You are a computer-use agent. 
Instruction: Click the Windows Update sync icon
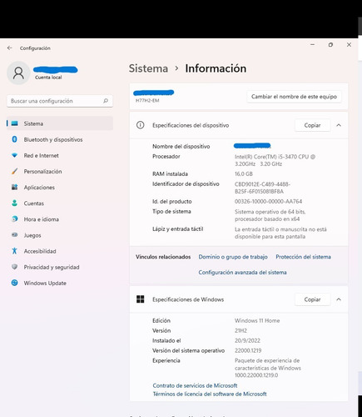pos(15,283)
